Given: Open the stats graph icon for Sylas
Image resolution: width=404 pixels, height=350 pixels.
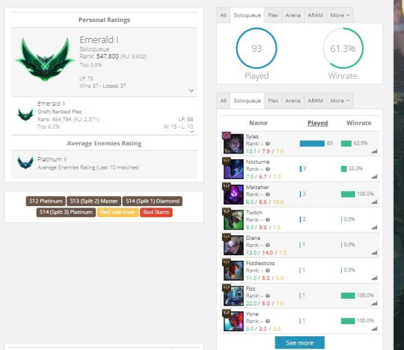Looking at the screenshot, I should point(374,151).
